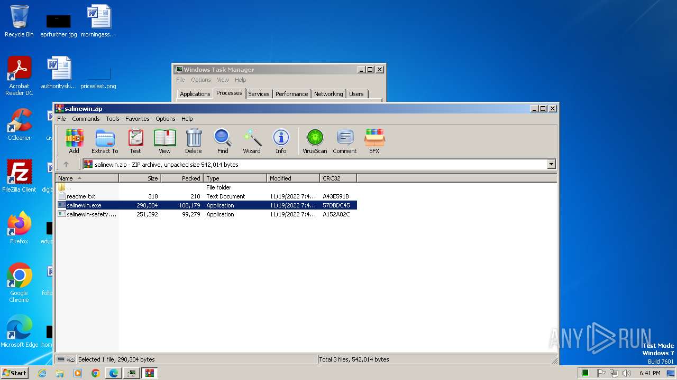This screenshot has height=380, width=677.
Task: Switch to Networking tab in Task Manager
Action: [328, 94]
